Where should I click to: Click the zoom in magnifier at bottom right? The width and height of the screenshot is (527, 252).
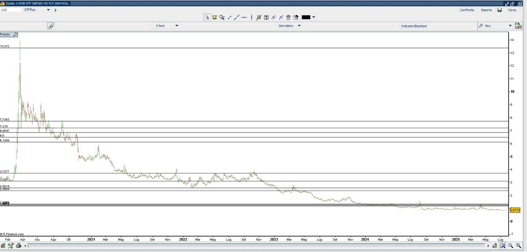coord(518,245)
